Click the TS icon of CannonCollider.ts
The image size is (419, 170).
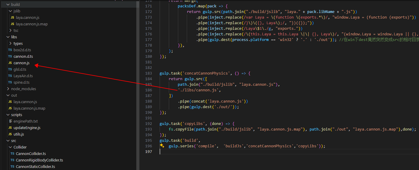point(12,154)
